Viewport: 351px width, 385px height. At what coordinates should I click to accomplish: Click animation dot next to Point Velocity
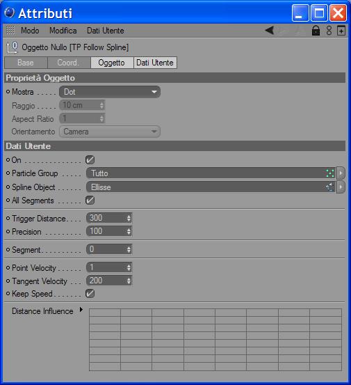(x=8, y=267)
